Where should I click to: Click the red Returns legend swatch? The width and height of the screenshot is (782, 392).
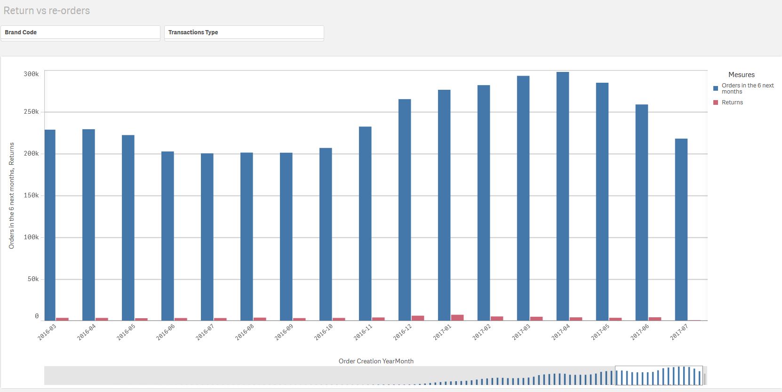click(x=716, y=102)
